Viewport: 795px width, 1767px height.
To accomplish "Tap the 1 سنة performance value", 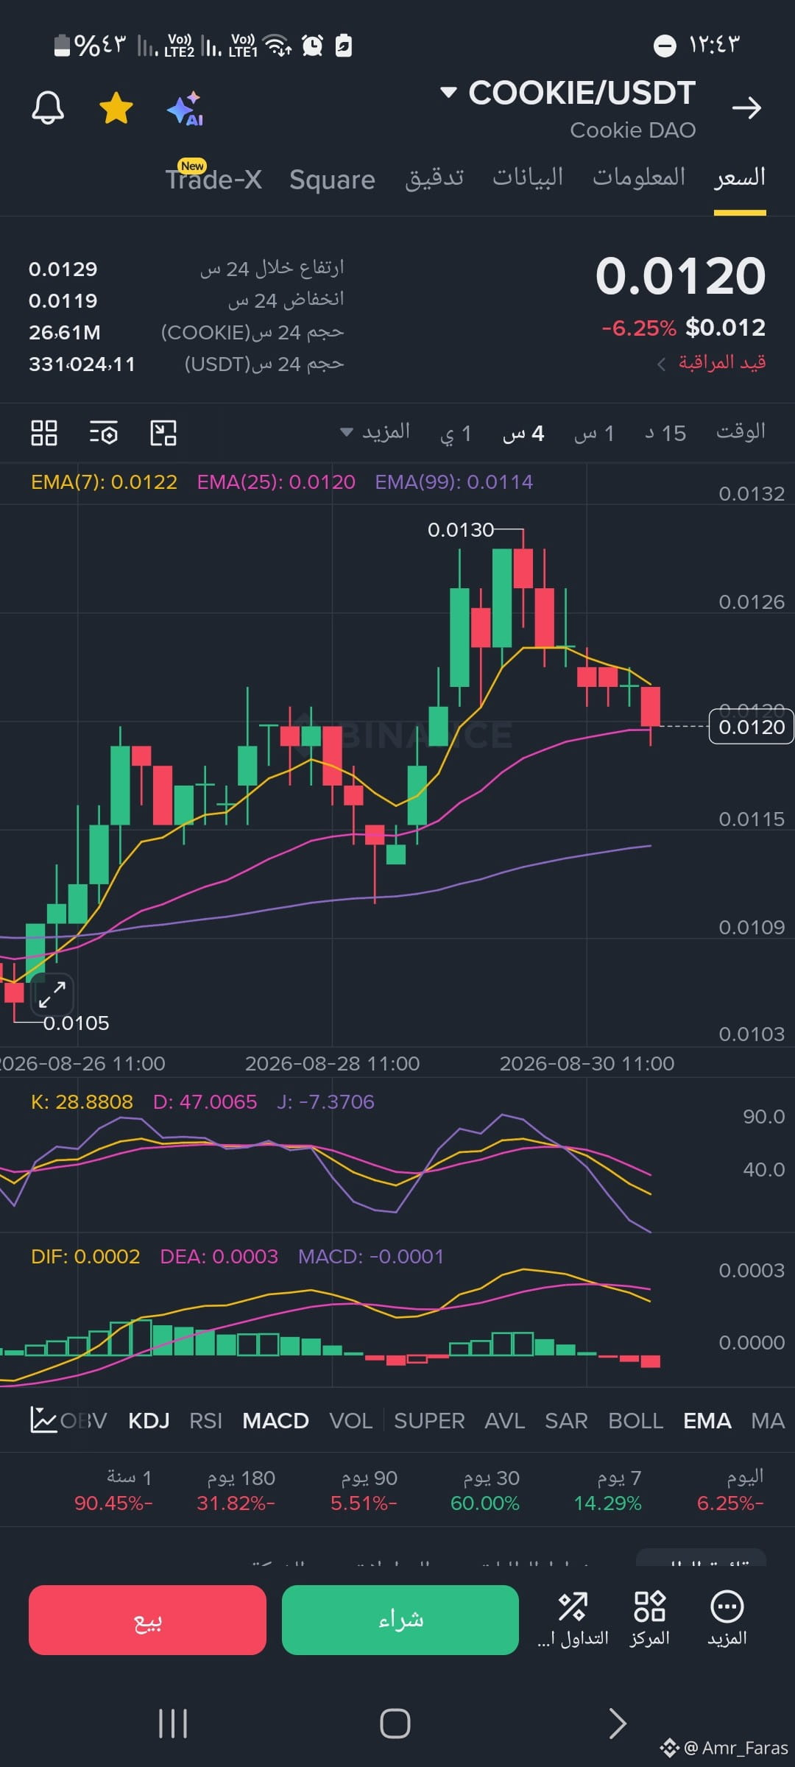I will (x=113, y=1503).
